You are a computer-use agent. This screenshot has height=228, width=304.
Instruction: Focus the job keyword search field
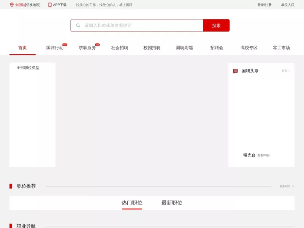pyautogui.click(x=137, y=25)
